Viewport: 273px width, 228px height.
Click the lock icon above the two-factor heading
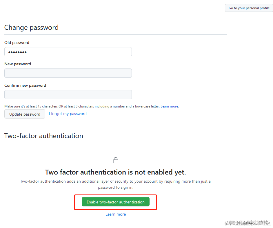click(x=116, y=160)
